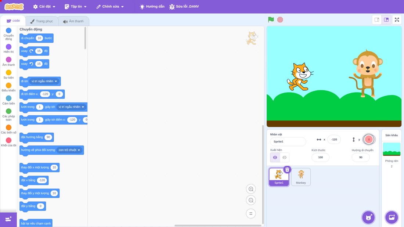This screenshot has height=227, width=404.
Task: Select the Monkey sprite thumbnail
Action: pyautogui.click(x=301, y=177)
